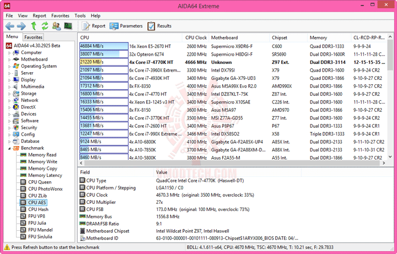Viewport: 397px width, 254px height.
Task: Open benchmark Parameters
Action: pos(126,26)
